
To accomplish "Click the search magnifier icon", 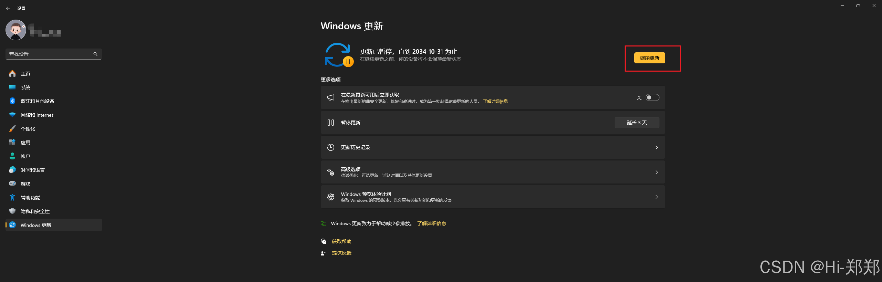I will click(x=95, y=54).
